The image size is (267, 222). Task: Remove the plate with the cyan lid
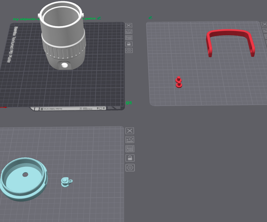130,131
